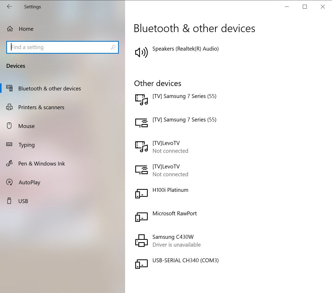Select the first [TV] Samsung 7 Series entry
Viewport: 332px width, 293px height.
(184, 96)
